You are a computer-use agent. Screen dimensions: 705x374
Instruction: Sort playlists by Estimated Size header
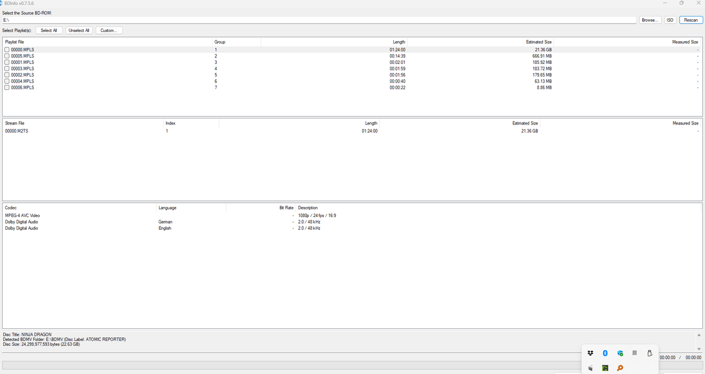480,42
